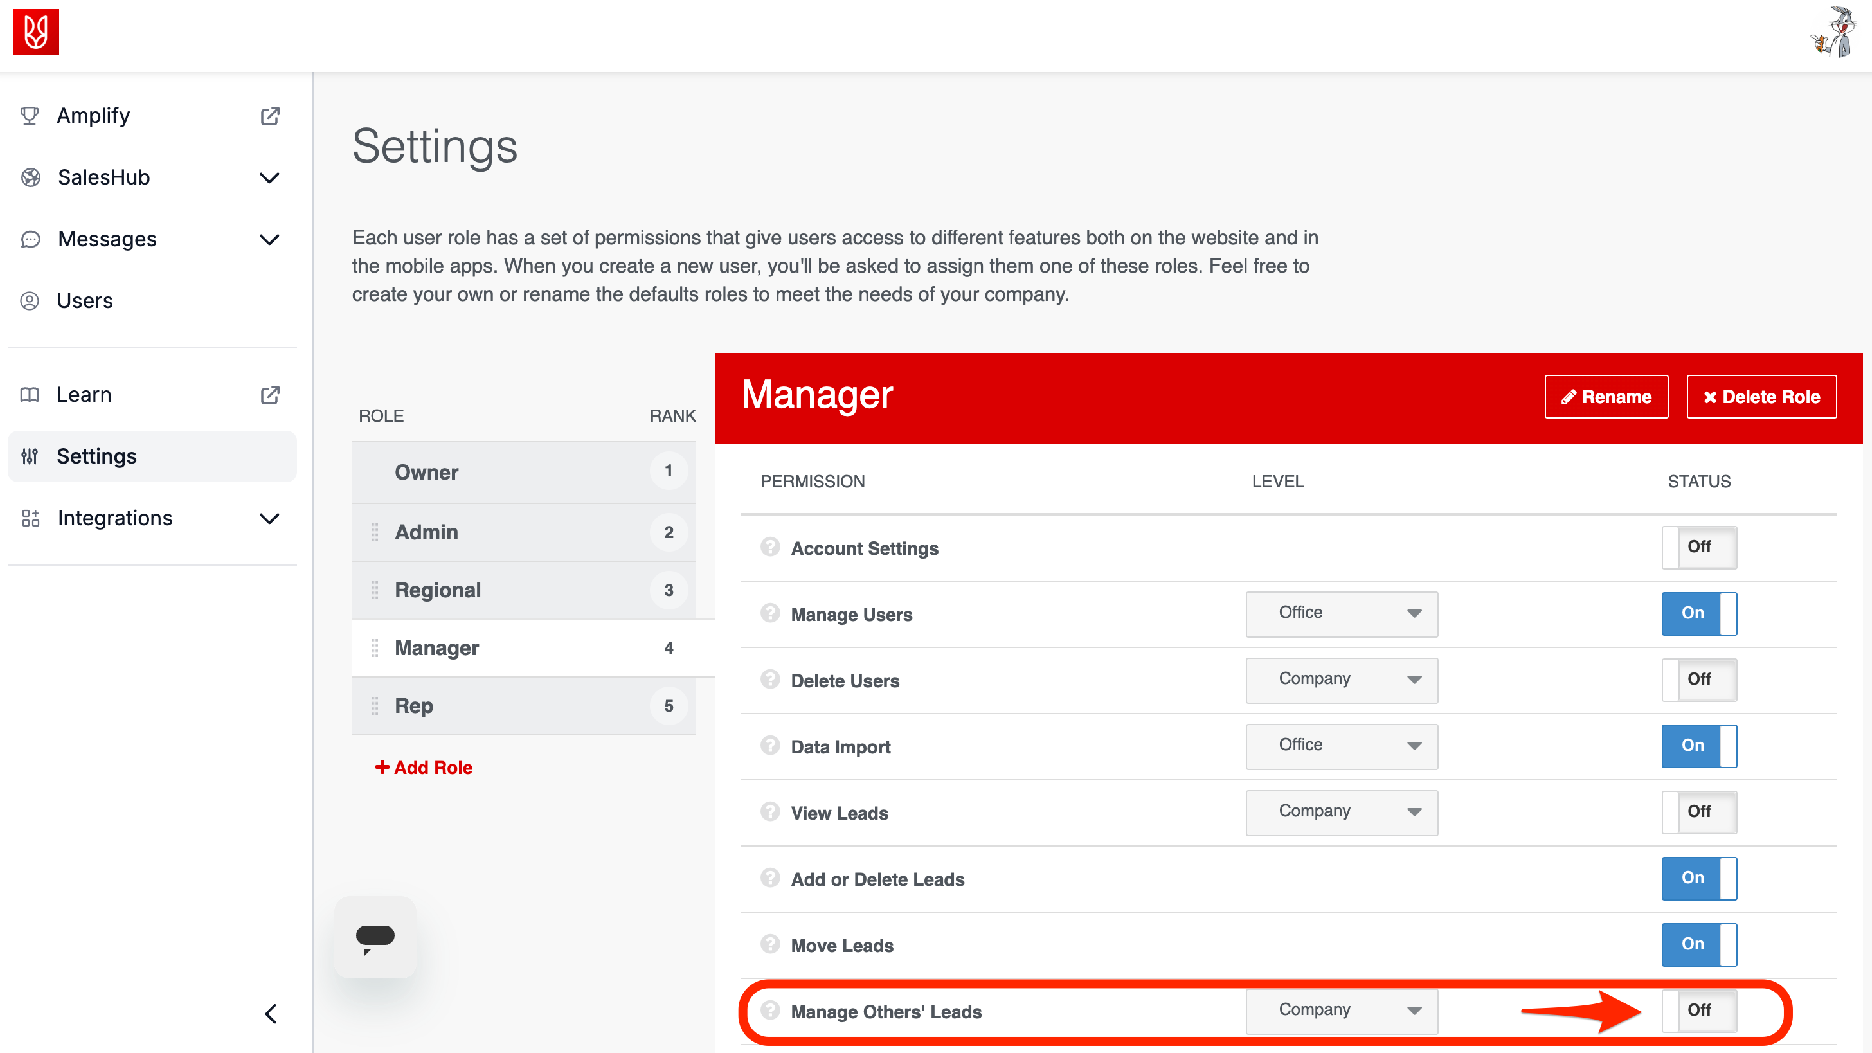Click the Add Role link

pyautogui.click(x=424, y=768)
